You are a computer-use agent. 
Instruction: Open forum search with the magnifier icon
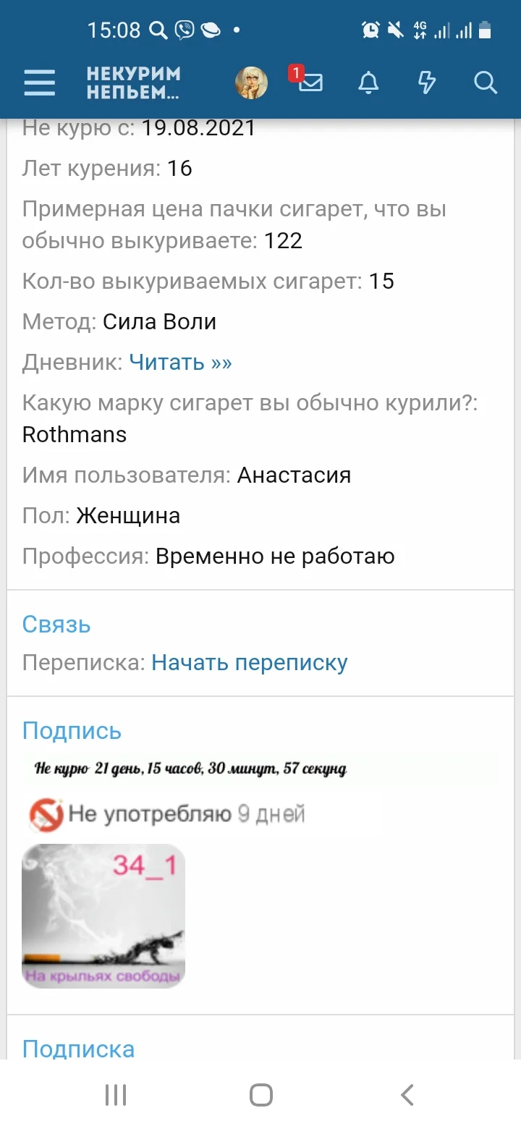(x=485, y=83)
